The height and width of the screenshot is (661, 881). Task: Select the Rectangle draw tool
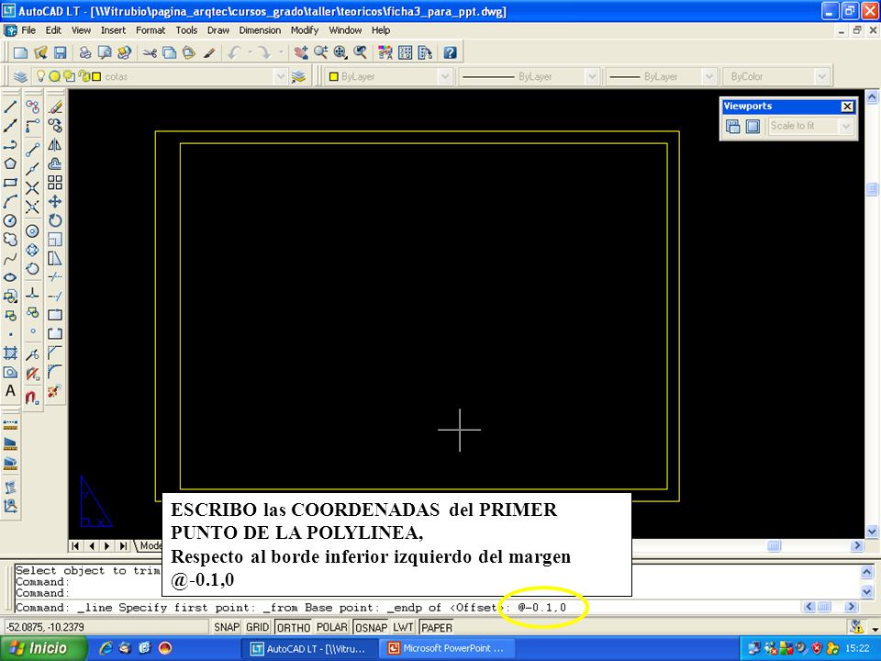(10, 183)
